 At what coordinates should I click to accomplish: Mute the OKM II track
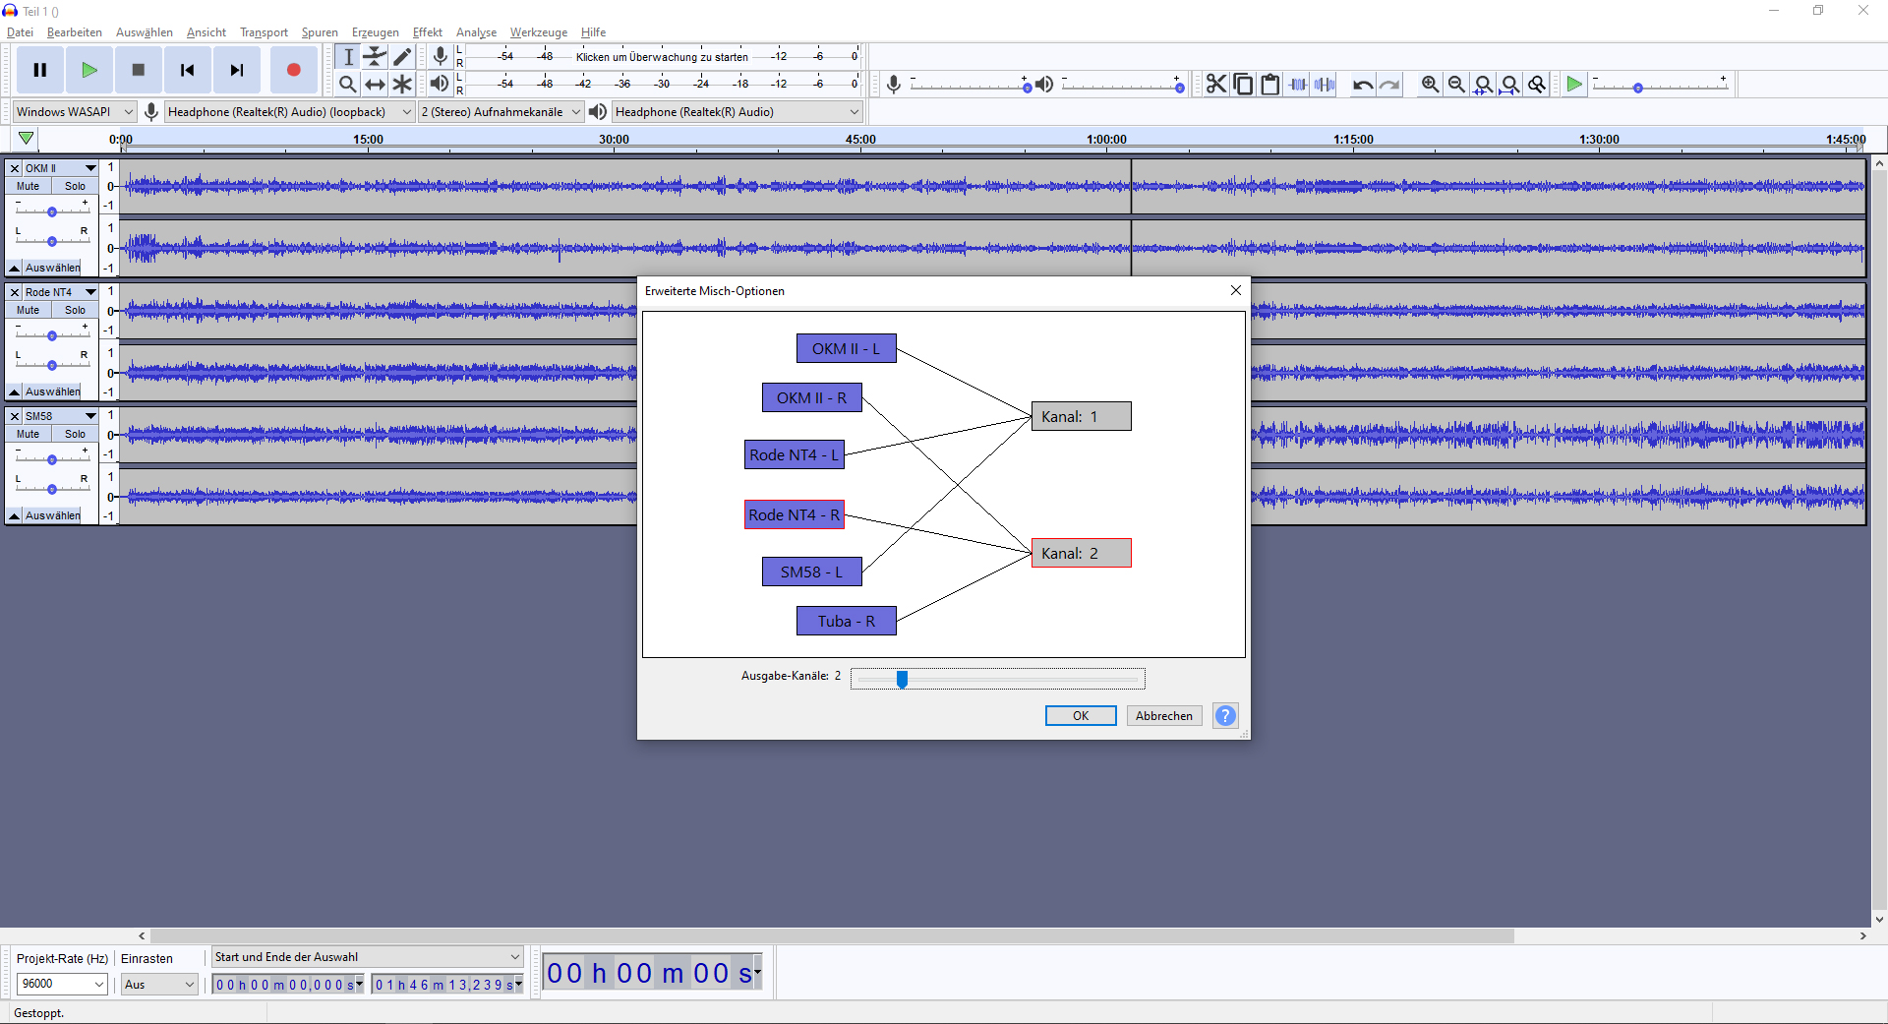(x=29, y=186)
